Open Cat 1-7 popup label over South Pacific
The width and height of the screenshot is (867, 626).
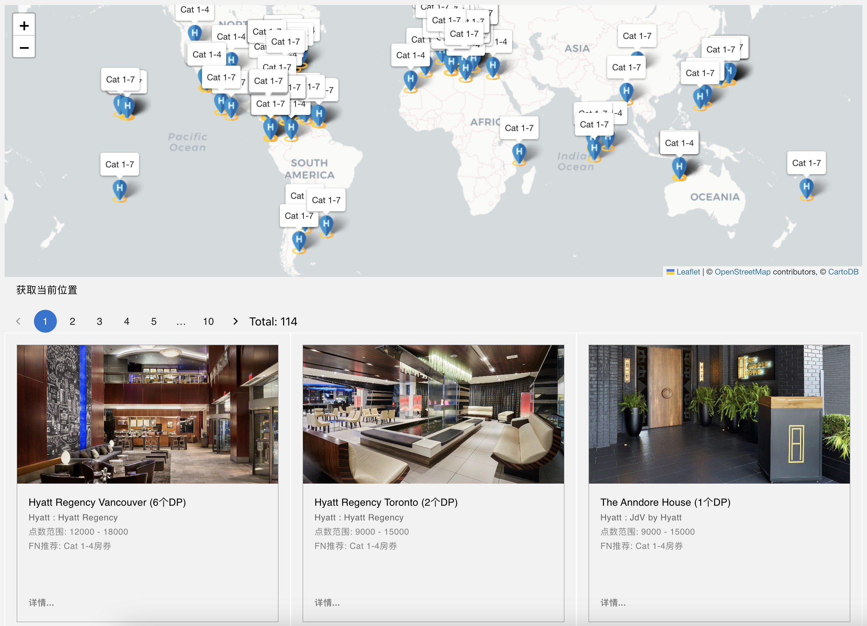(120, 164)
